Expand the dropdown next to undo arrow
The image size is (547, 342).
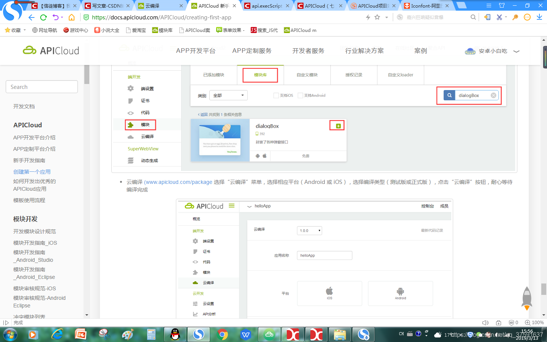coord(62,17)
